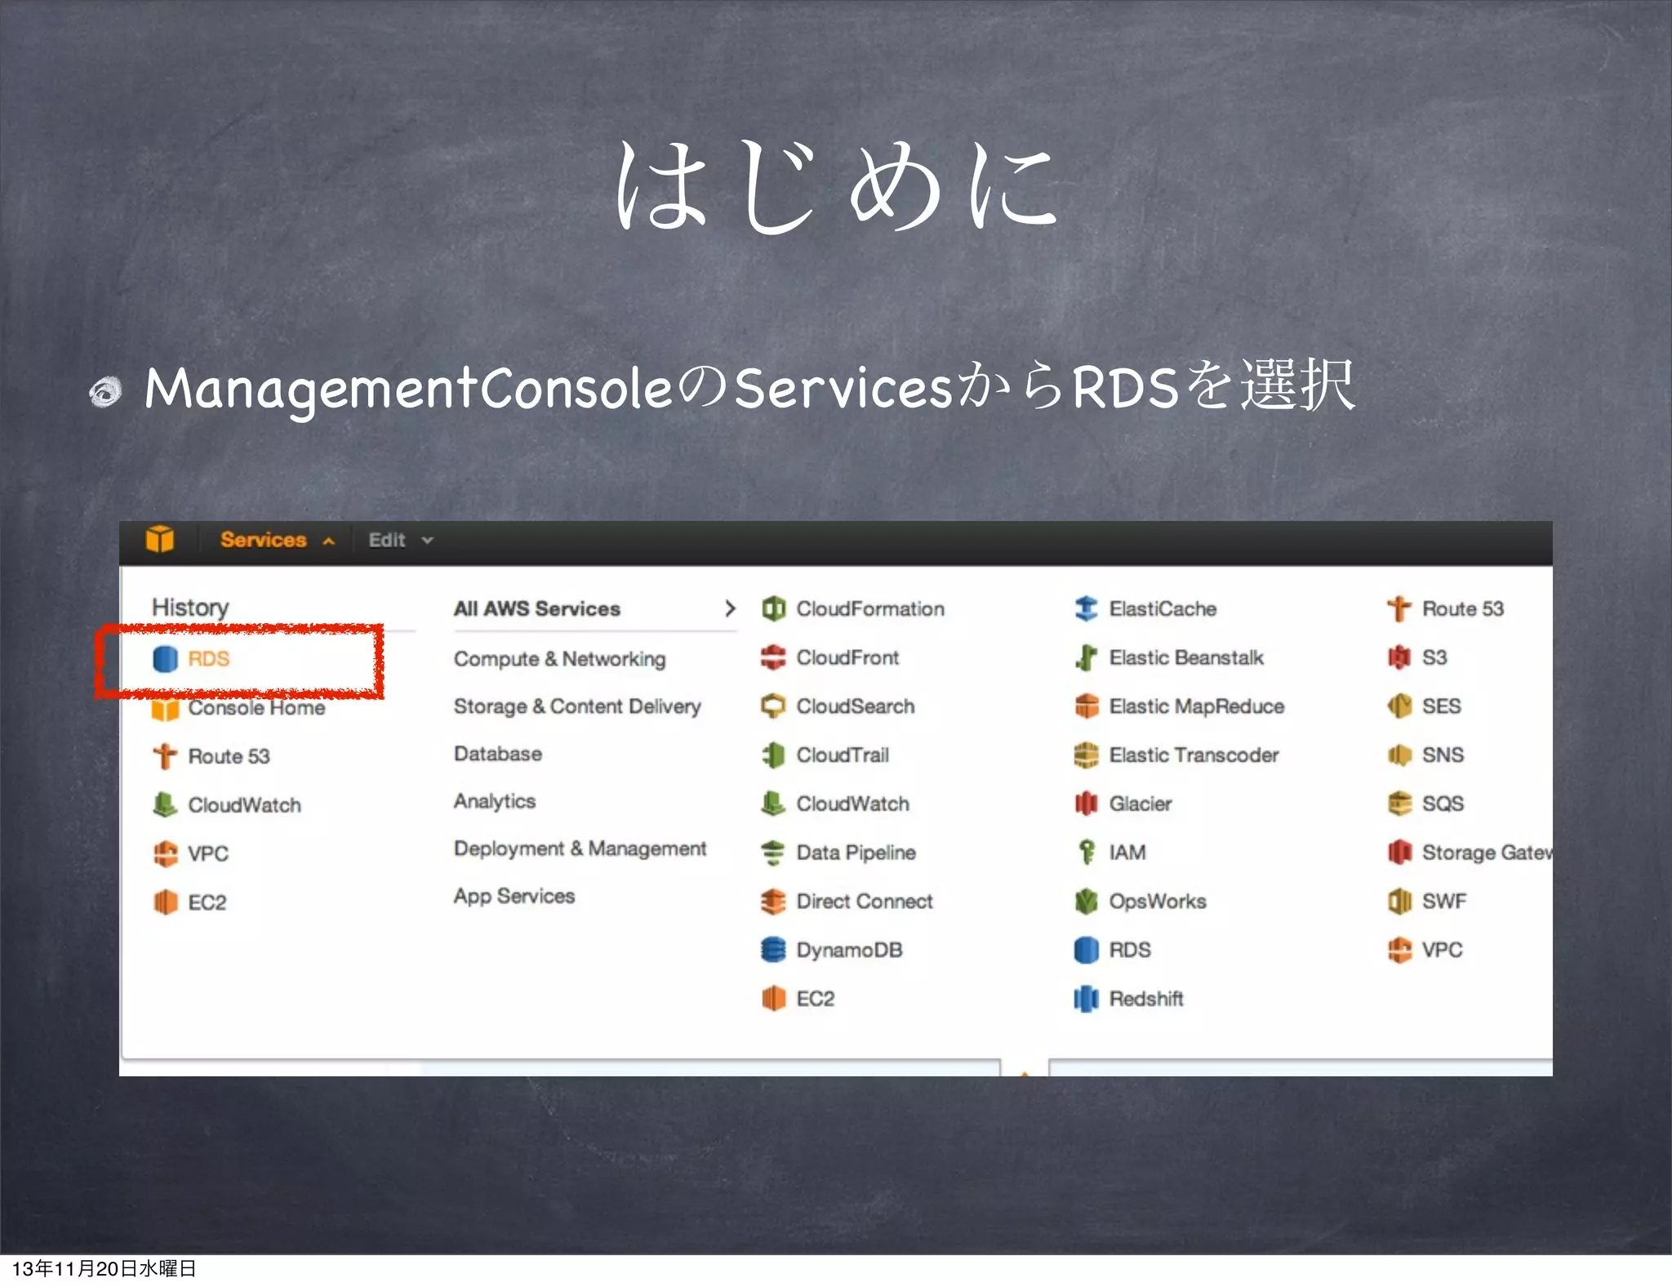The width and height of the screenshot is (1672, 1287).
Task: Click the AWS cube logo icon
Action: [160, 540]
